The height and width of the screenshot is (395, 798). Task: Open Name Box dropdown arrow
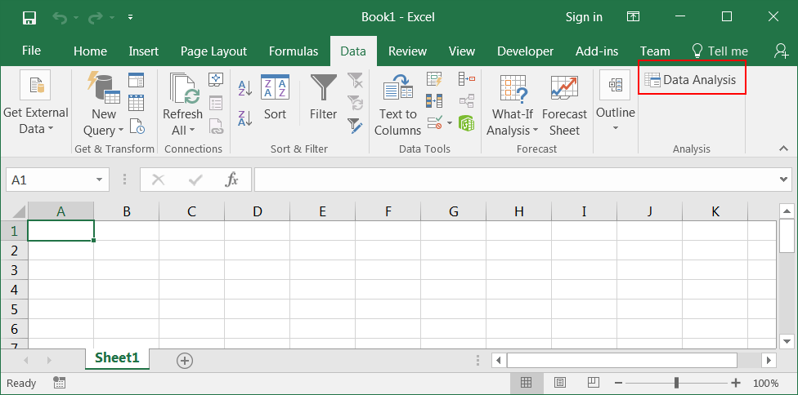[x=99, y=180]
